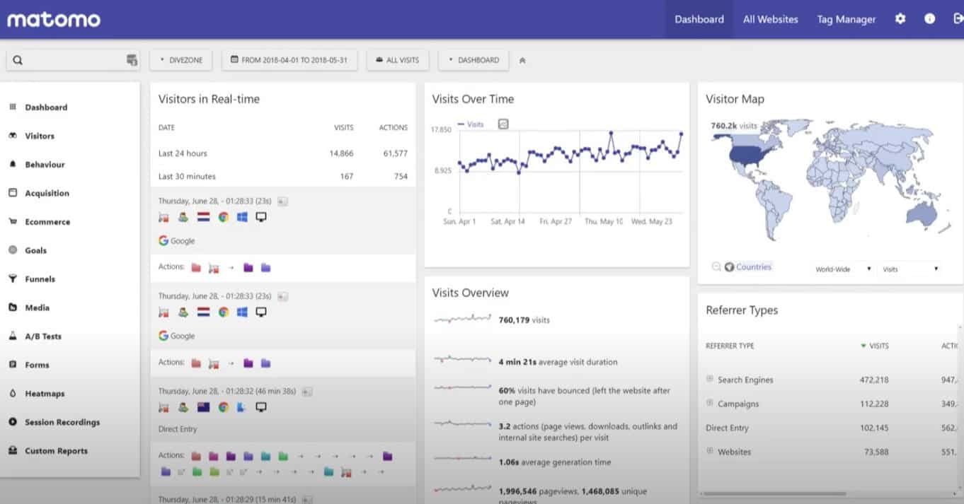Click the double-chevron collapse icon beside DASHBOARD selector
The width and height of the screenshot is (964, 504).
522,60
